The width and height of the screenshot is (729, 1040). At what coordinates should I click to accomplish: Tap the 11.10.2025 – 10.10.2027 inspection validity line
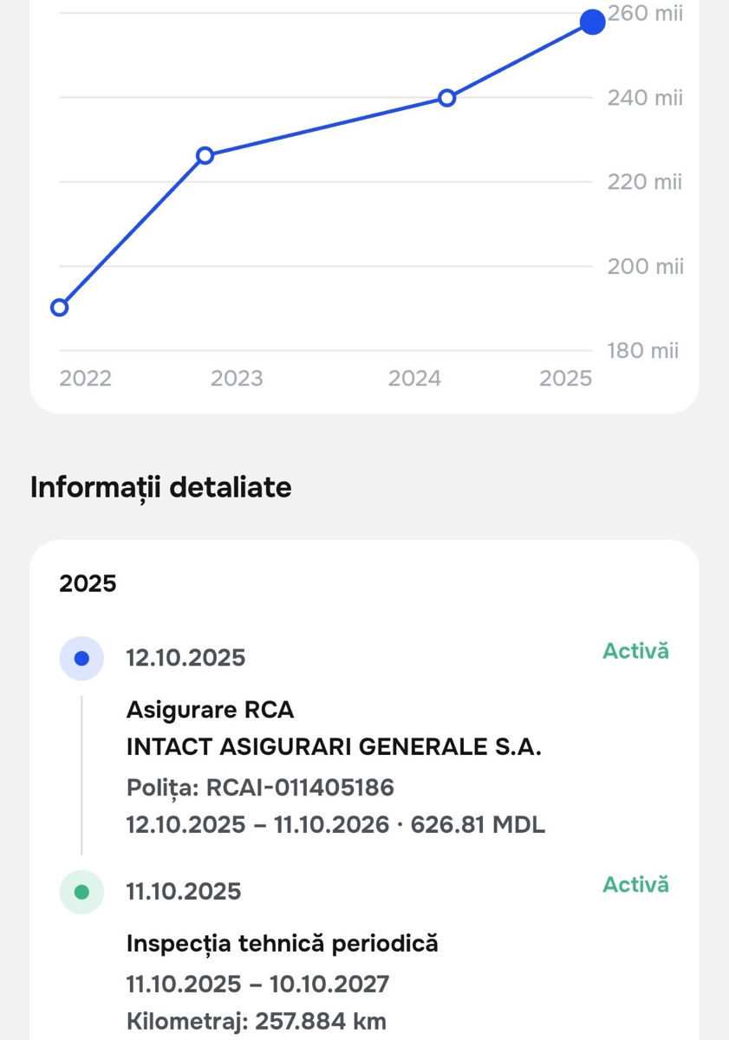258,985
